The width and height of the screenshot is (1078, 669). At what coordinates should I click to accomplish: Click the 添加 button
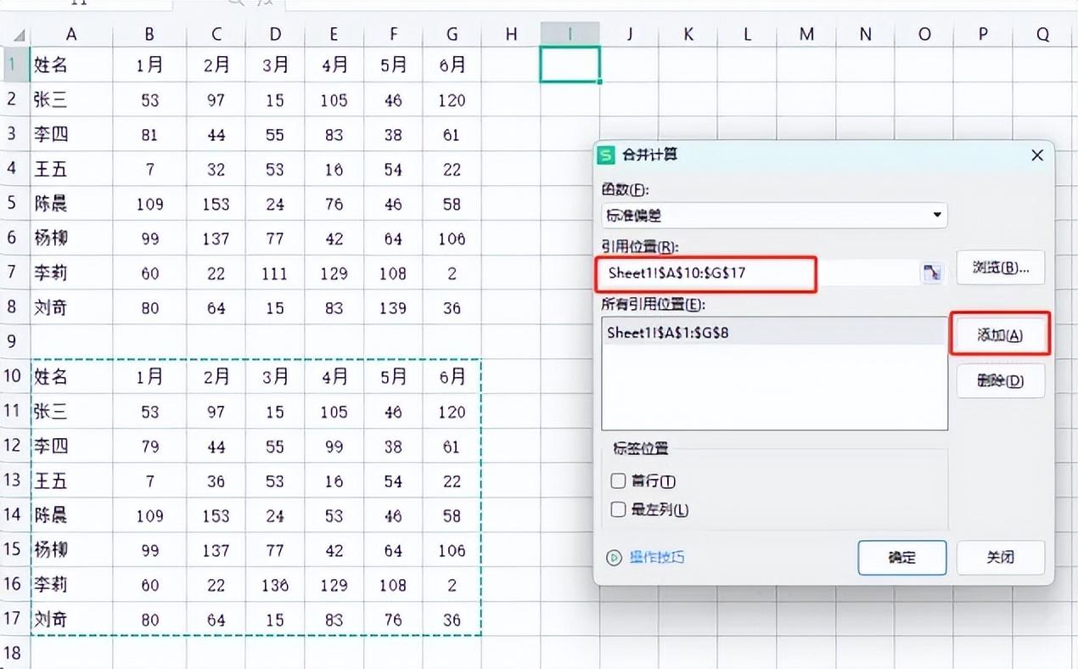[x=1000, y=334]
